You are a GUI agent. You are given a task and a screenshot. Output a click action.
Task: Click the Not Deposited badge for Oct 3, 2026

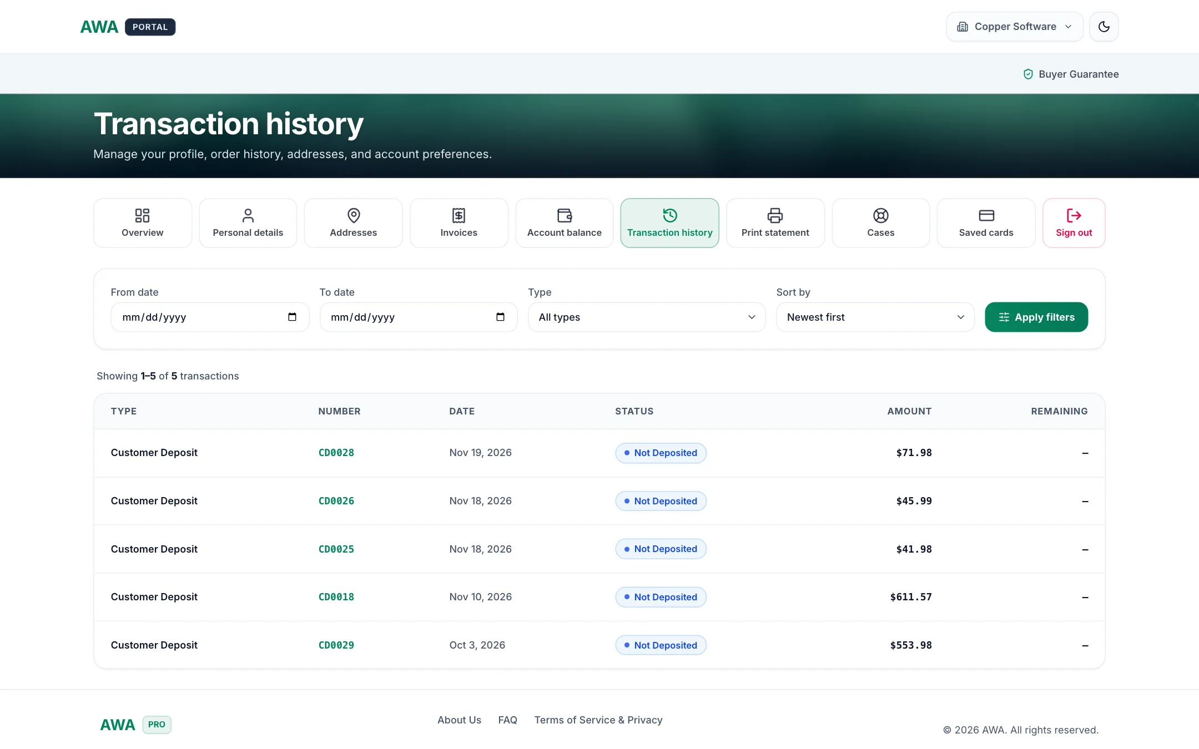[661, 645]
